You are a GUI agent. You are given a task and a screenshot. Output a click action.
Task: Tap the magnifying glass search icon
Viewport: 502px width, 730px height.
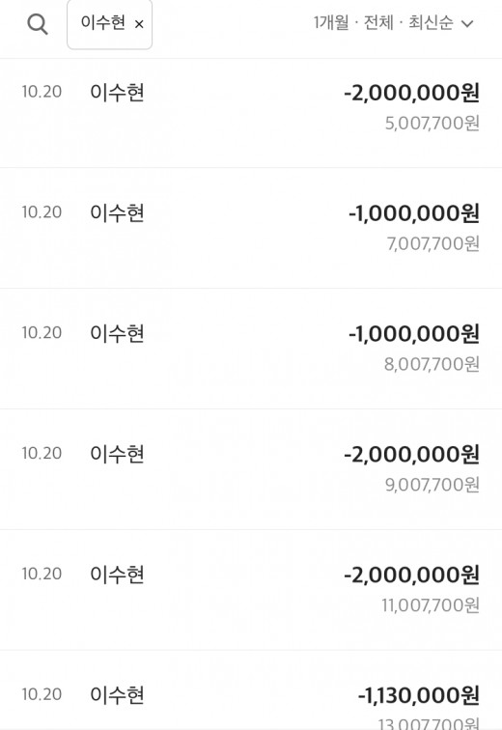(38, 24)
